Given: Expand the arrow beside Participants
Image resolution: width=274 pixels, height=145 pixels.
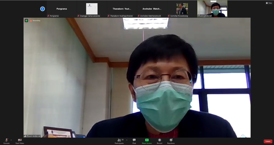Looking at the screenshot, I should click(127, 140).
